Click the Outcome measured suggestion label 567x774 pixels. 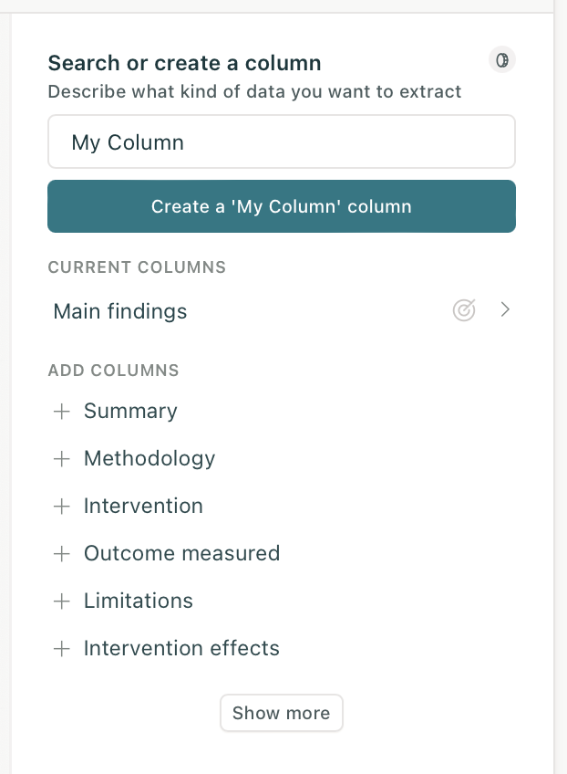181,554
